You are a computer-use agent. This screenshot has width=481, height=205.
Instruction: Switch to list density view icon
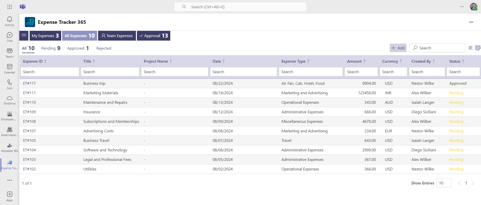tap(470, 48)
